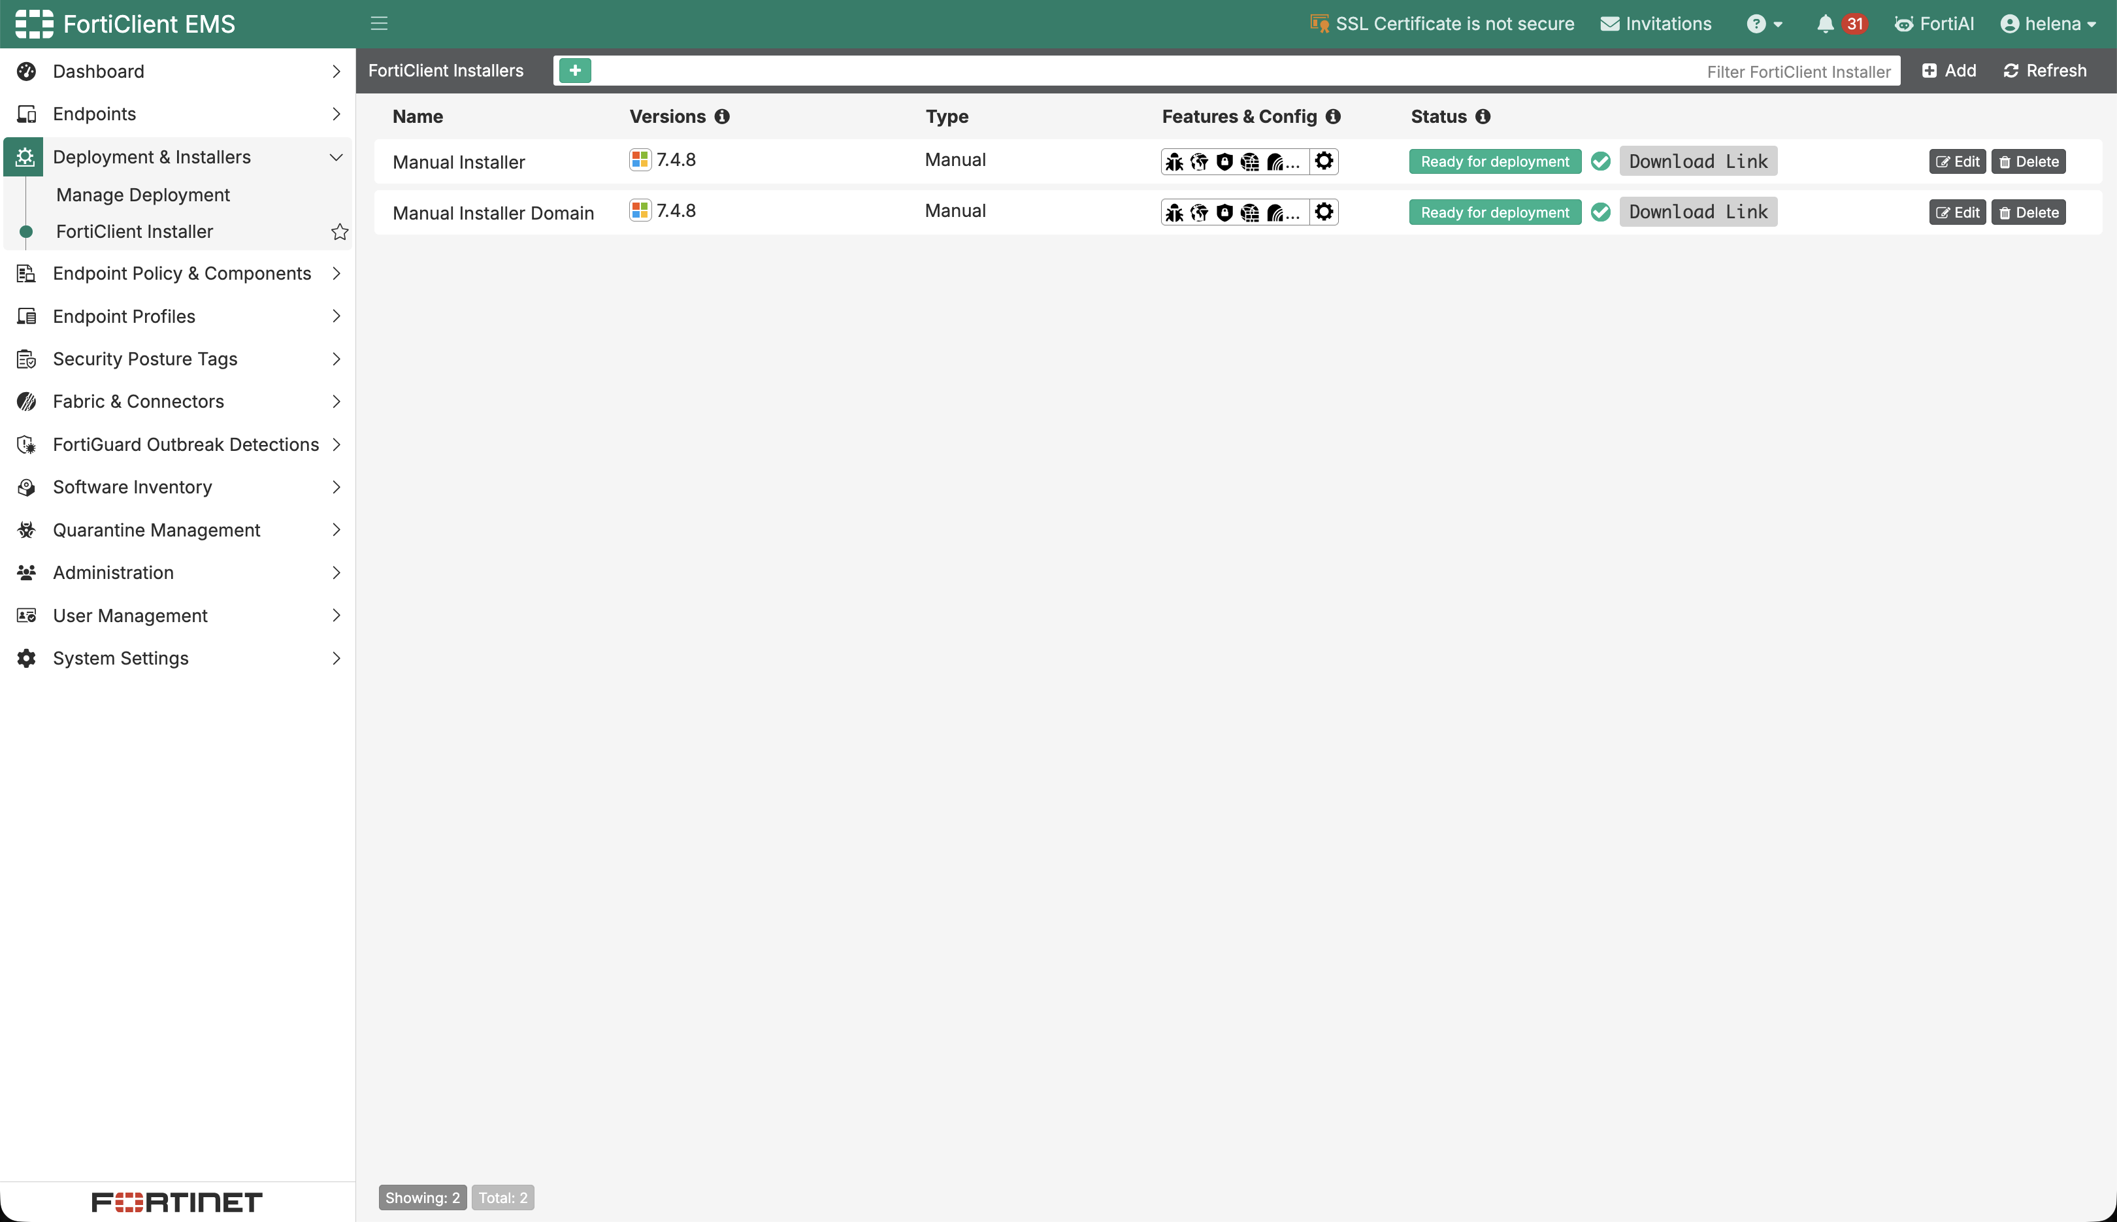
Task: Toggle the hamburger sidebar menu icon
Action: [x=379, y=24]
